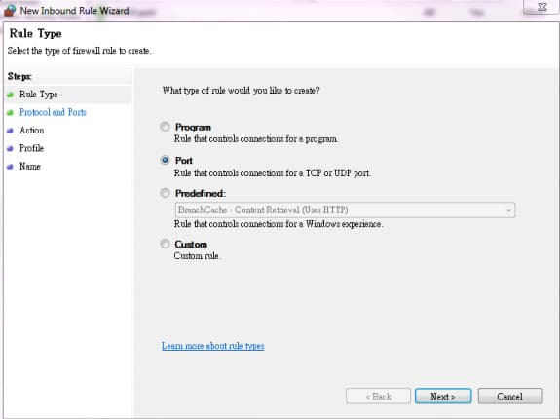Screen dimensions: 560x419
Task: Select the Predefined radio button
Action: tap(165, 193)
